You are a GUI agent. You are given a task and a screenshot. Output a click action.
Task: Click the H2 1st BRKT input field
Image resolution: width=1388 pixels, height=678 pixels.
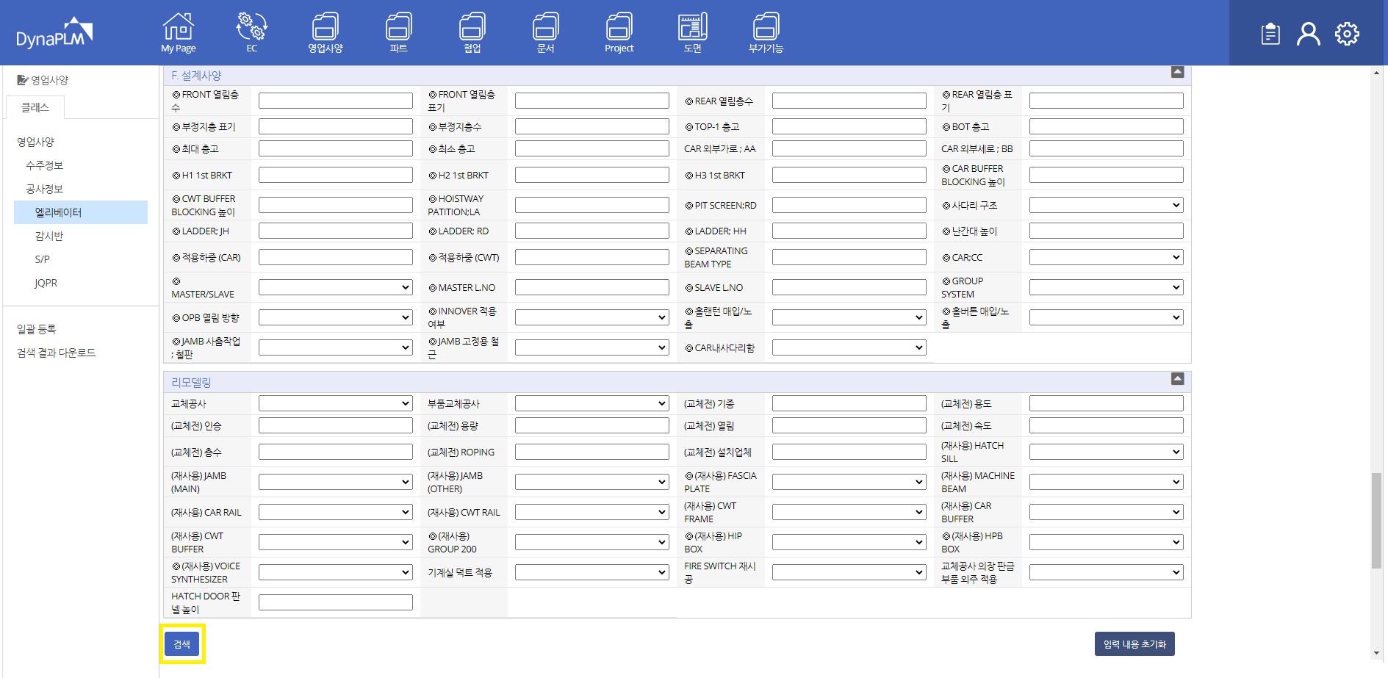pos(592,176)
